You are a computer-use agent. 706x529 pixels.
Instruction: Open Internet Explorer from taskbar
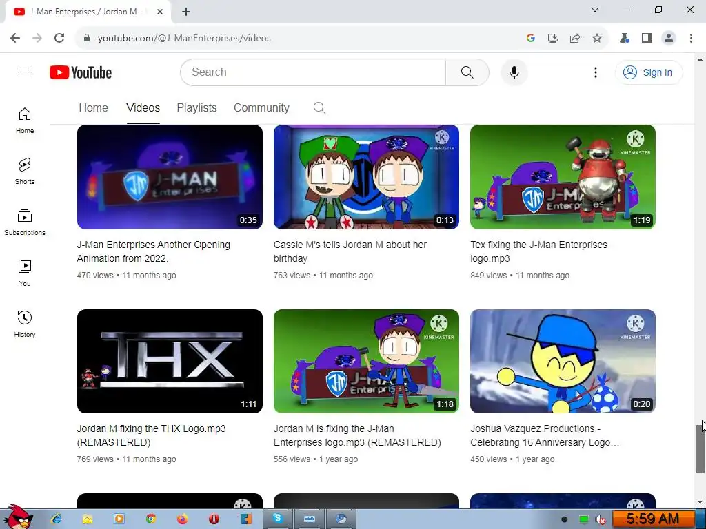57,519
